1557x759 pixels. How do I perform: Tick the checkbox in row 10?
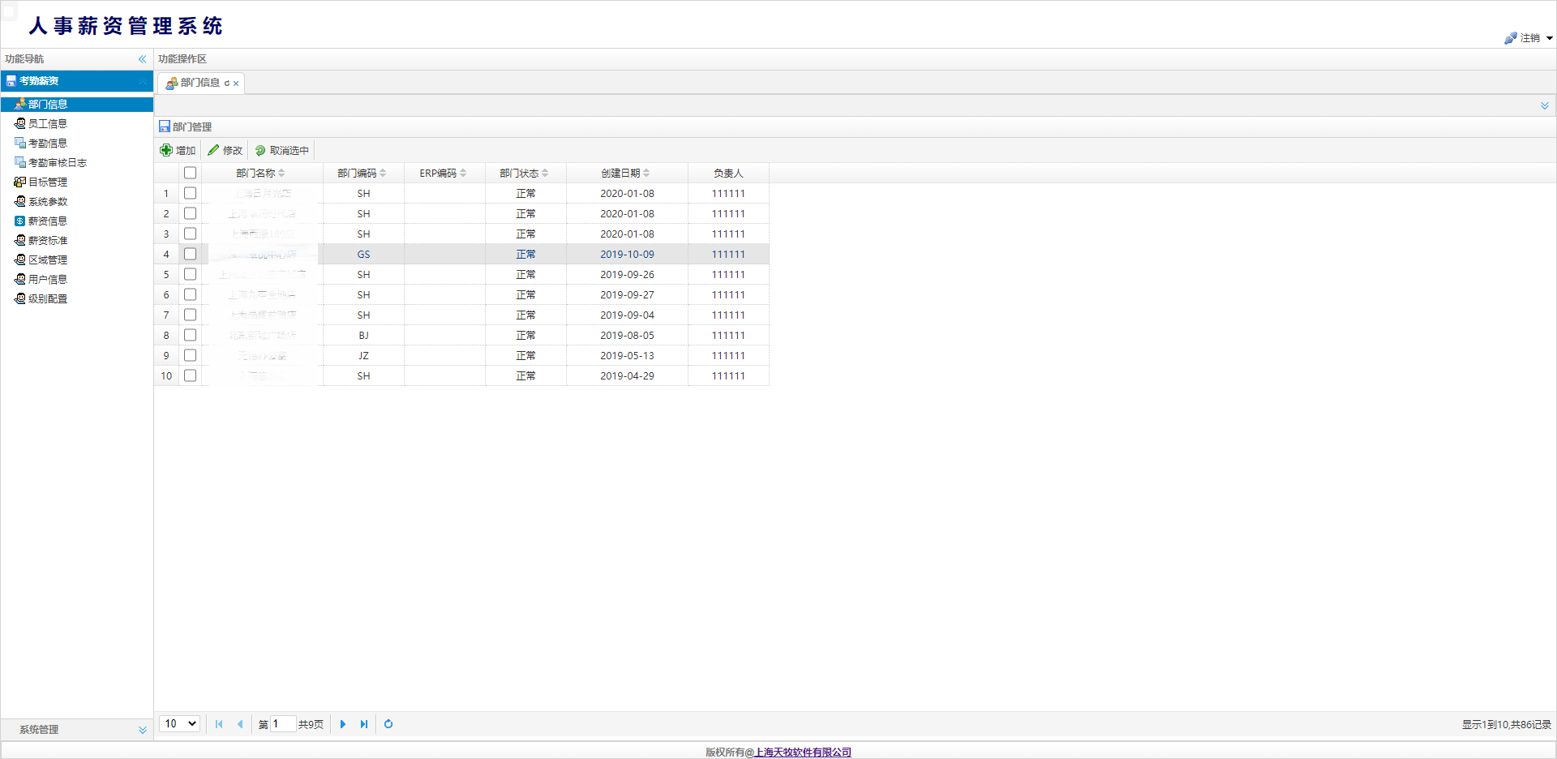(x=190, y=375)
